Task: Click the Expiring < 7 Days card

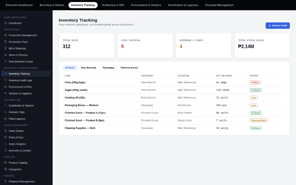Action: (203, 45)
